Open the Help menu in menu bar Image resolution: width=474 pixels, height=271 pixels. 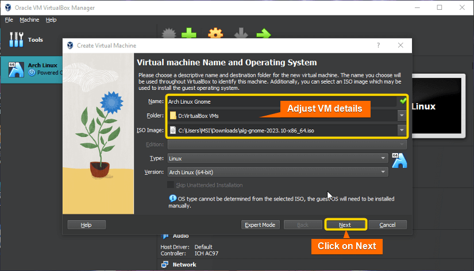pos(51,20)
